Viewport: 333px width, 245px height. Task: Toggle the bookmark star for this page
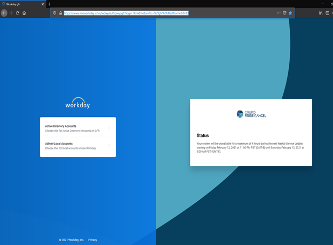(290, 13)
